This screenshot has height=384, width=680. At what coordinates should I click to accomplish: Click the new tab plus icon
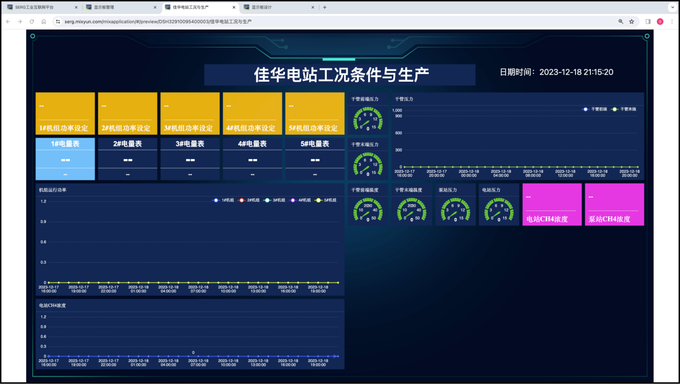coord(325,8)
